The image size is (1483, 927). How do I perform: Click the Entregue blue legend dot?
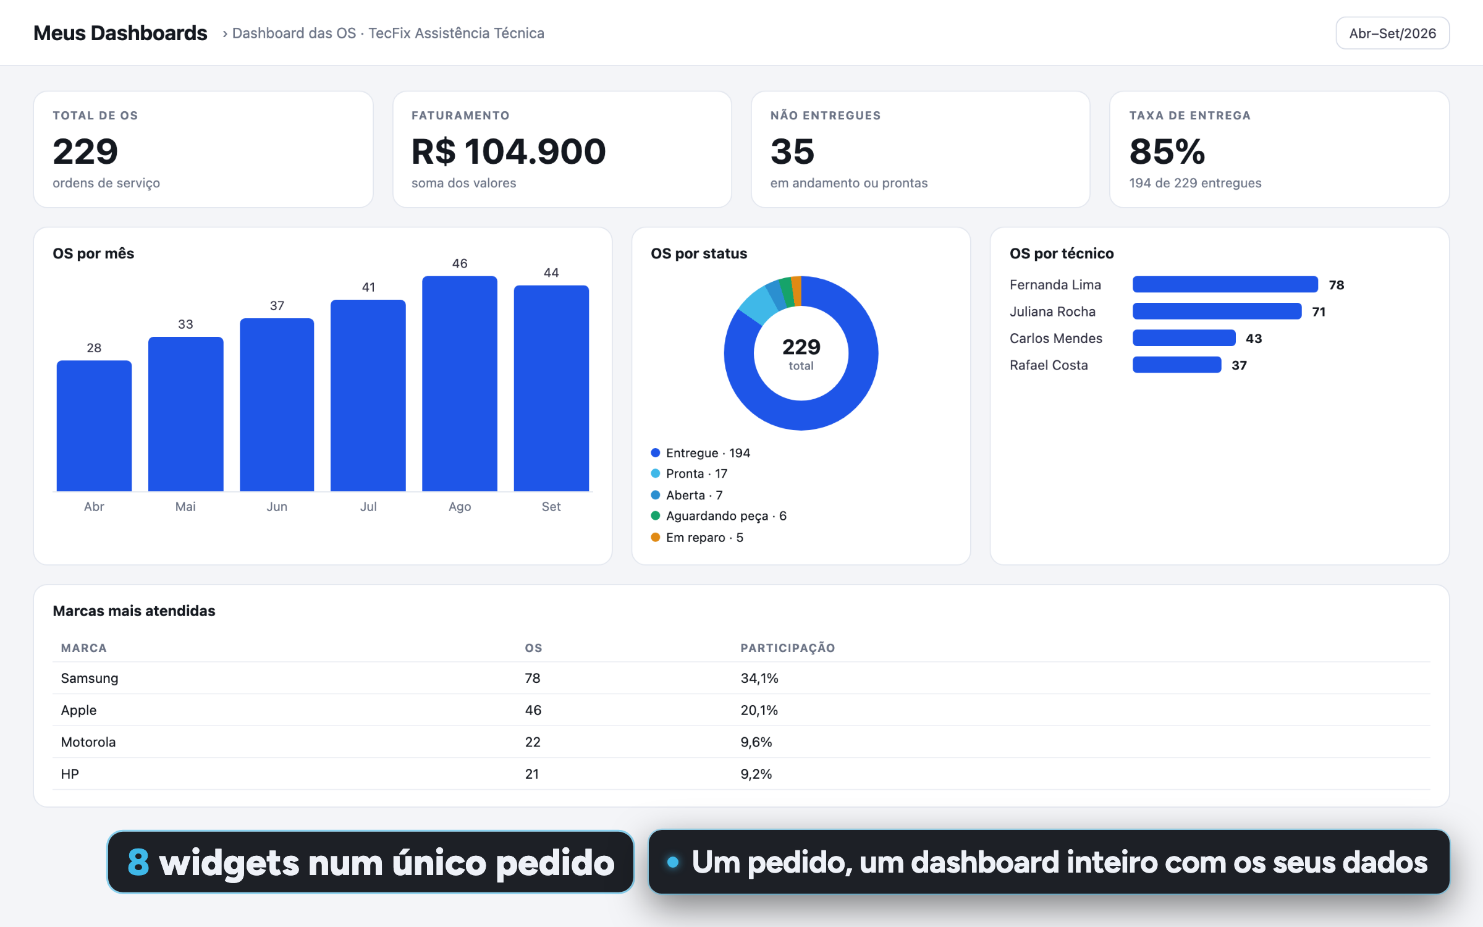656,453
